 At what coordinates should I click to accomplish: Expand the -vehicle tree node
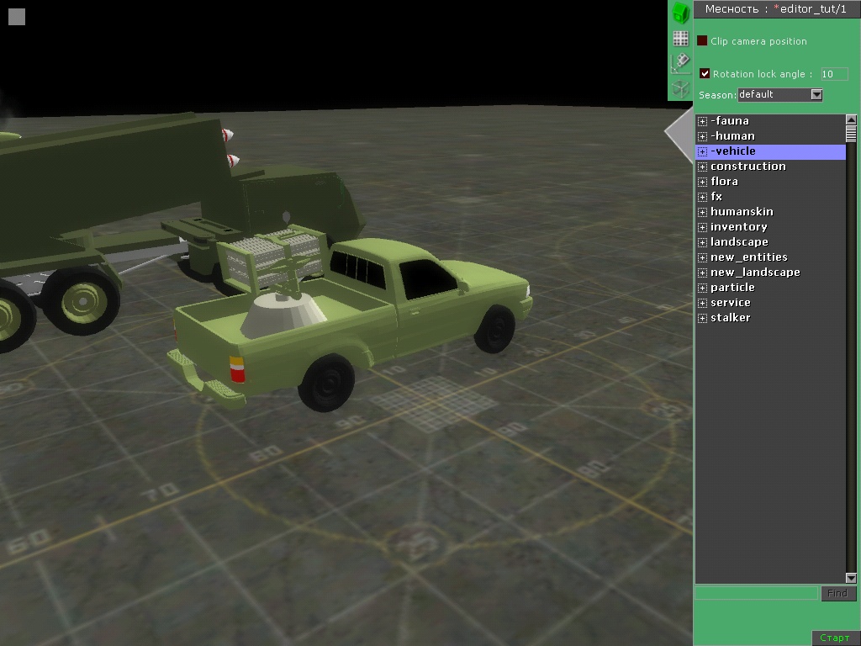[x=702, y=151]
